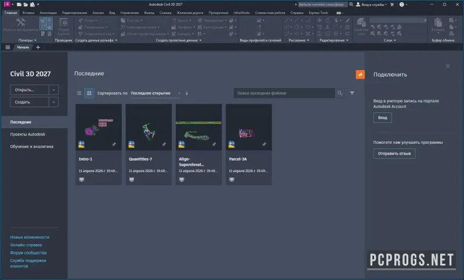The image size is (464, 280).
Task: Click the Область инструментов toolspace icon
Action: tap(20, 23)
